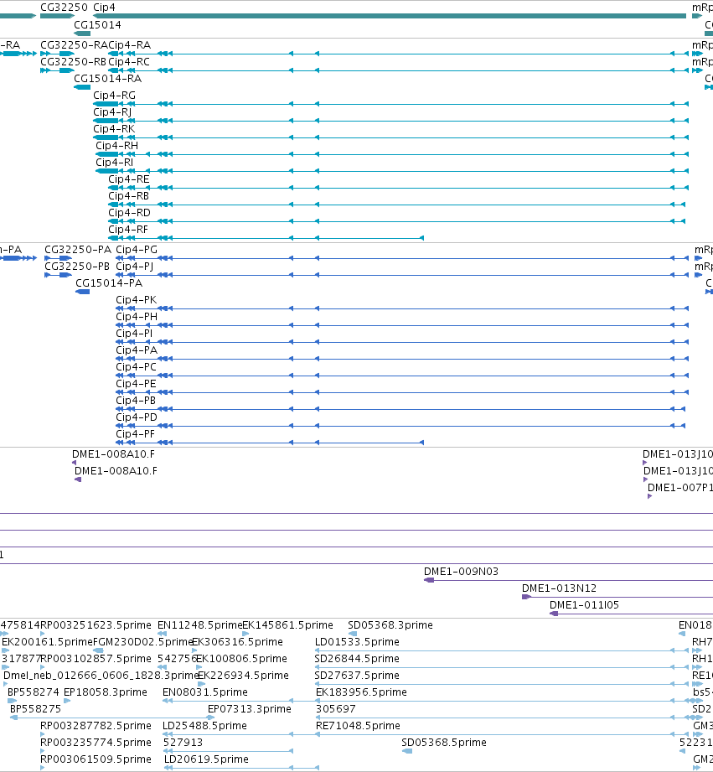Select the Cip4-PA protein label
713x772 pixels.
(137, 350)
